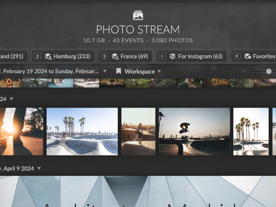Click the Photo Stream icon above the title
The image size is (276, 207).
(x=138, y=15)
